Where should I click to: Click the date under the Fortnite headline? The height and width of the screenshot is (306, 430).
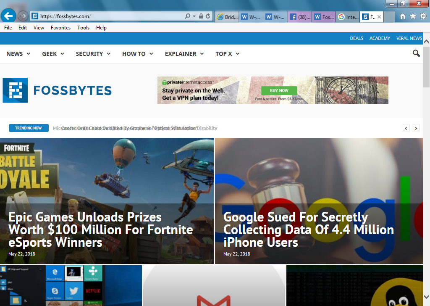pyautogui.click(x=22, y=254)
